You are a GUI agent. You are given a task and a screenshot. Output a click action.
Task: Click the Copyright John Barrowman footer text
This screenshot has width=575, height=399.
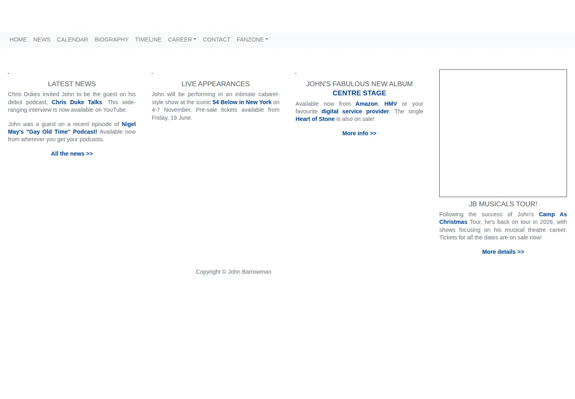pyautogui.click(x=234, y=272)
